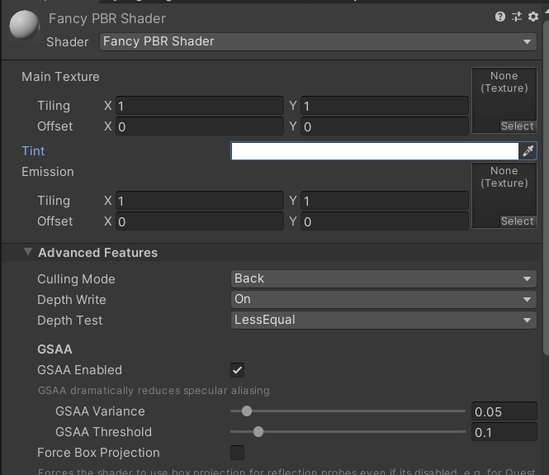The height and width of the screenshot is (475, 549).
Task: Click the material preview sphere icon
Action: click(x=25, y=26)
